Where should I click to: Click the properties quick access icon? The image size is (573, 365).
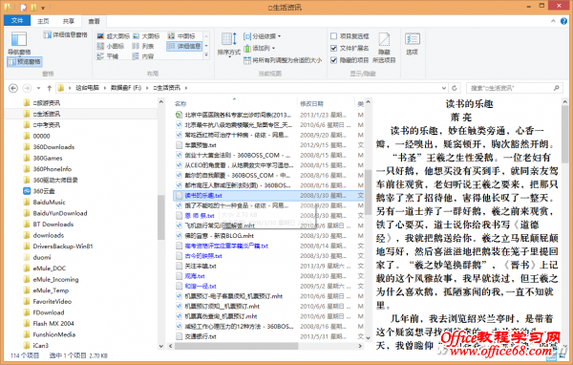pos(23,8)
